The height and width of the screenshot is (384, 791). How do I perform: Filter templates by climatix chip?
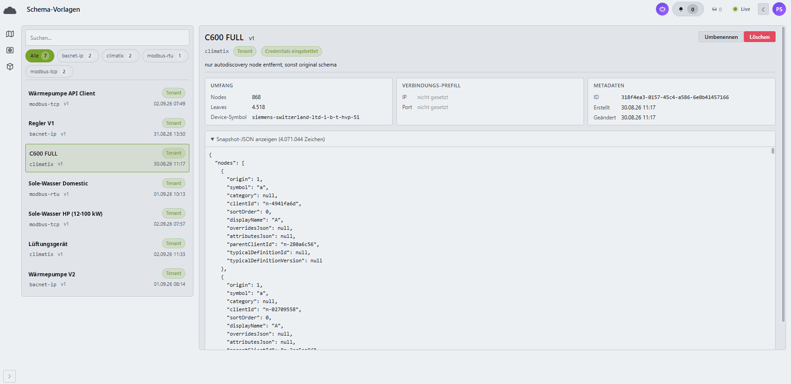coord(121,56)
